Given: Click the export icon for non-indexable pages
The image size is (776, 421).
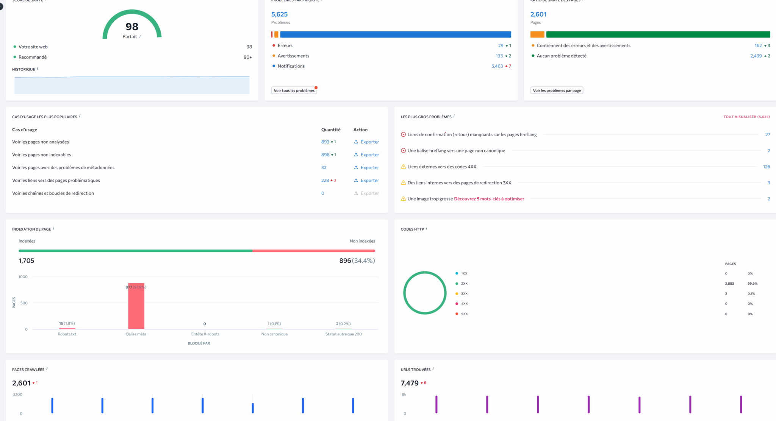Looking at the screenshot, I should [356, 154].
